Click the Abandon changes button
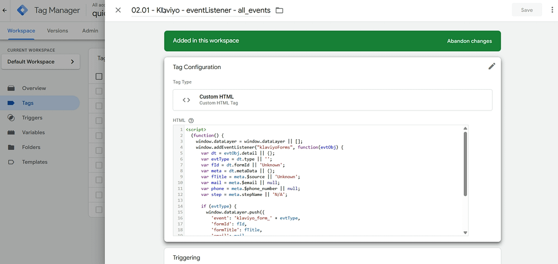Image resolution: width=558 pixels, height=264 pixels. pos(469,41)
